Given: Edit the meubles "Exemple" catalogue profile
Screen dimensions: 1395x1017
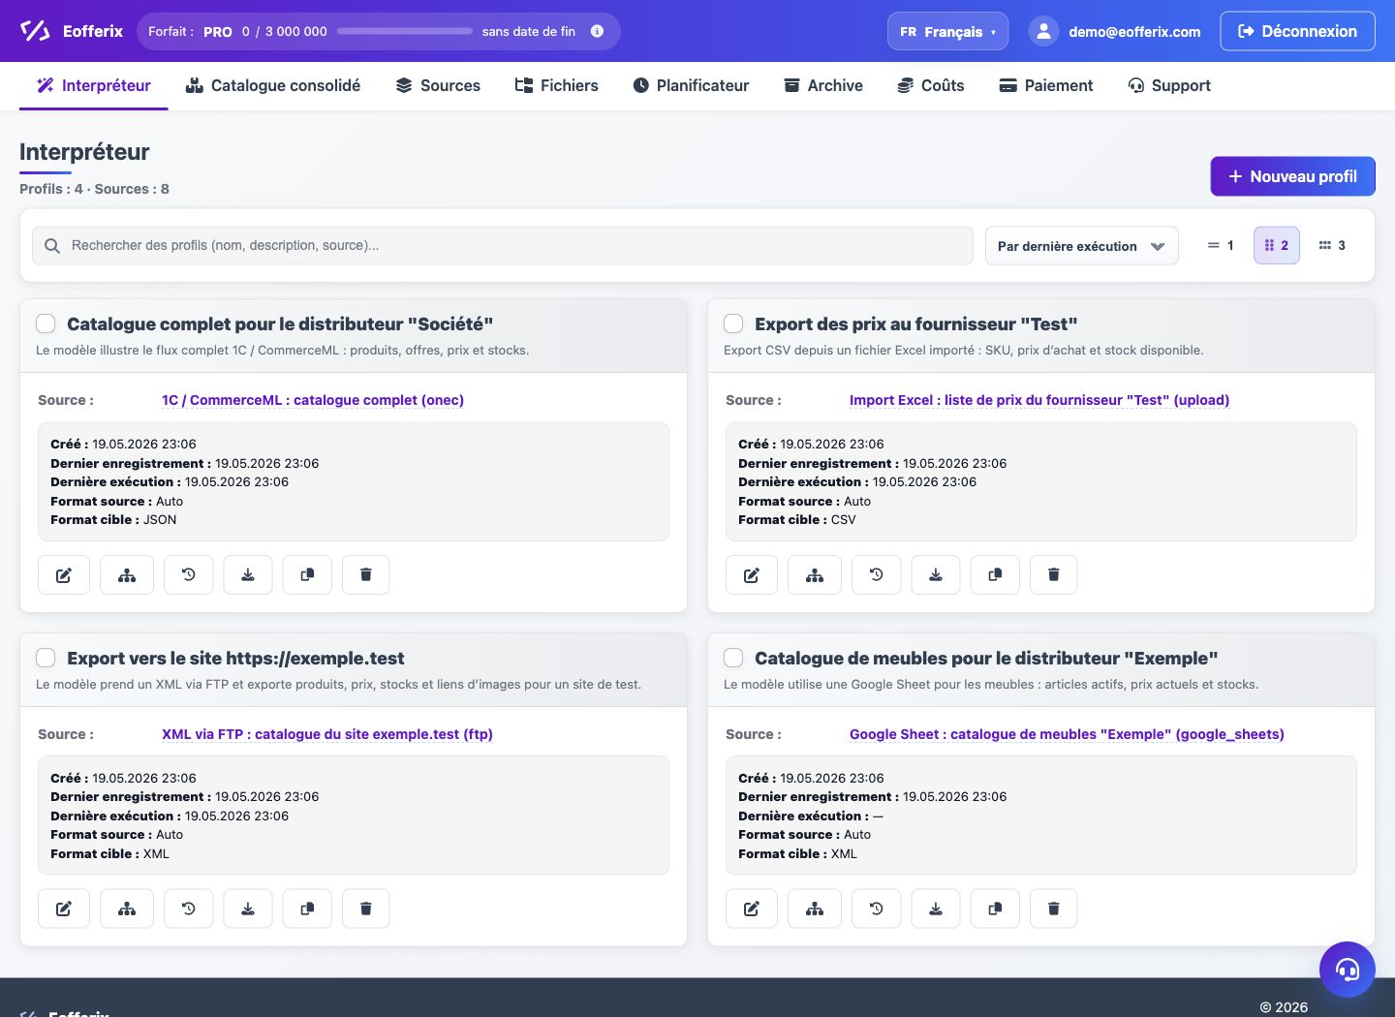Looking at the screenshot, I should [x=752, y=909].
